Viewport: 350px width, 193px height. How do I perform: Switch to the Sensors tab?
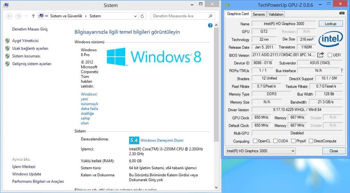point(259,14)
